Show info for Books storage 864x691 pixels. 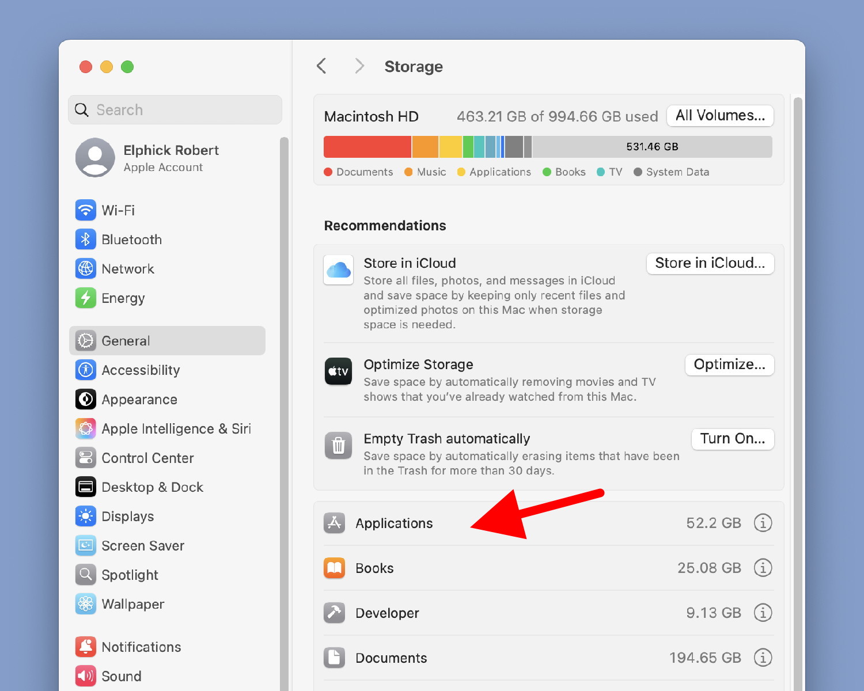[763, 568]
